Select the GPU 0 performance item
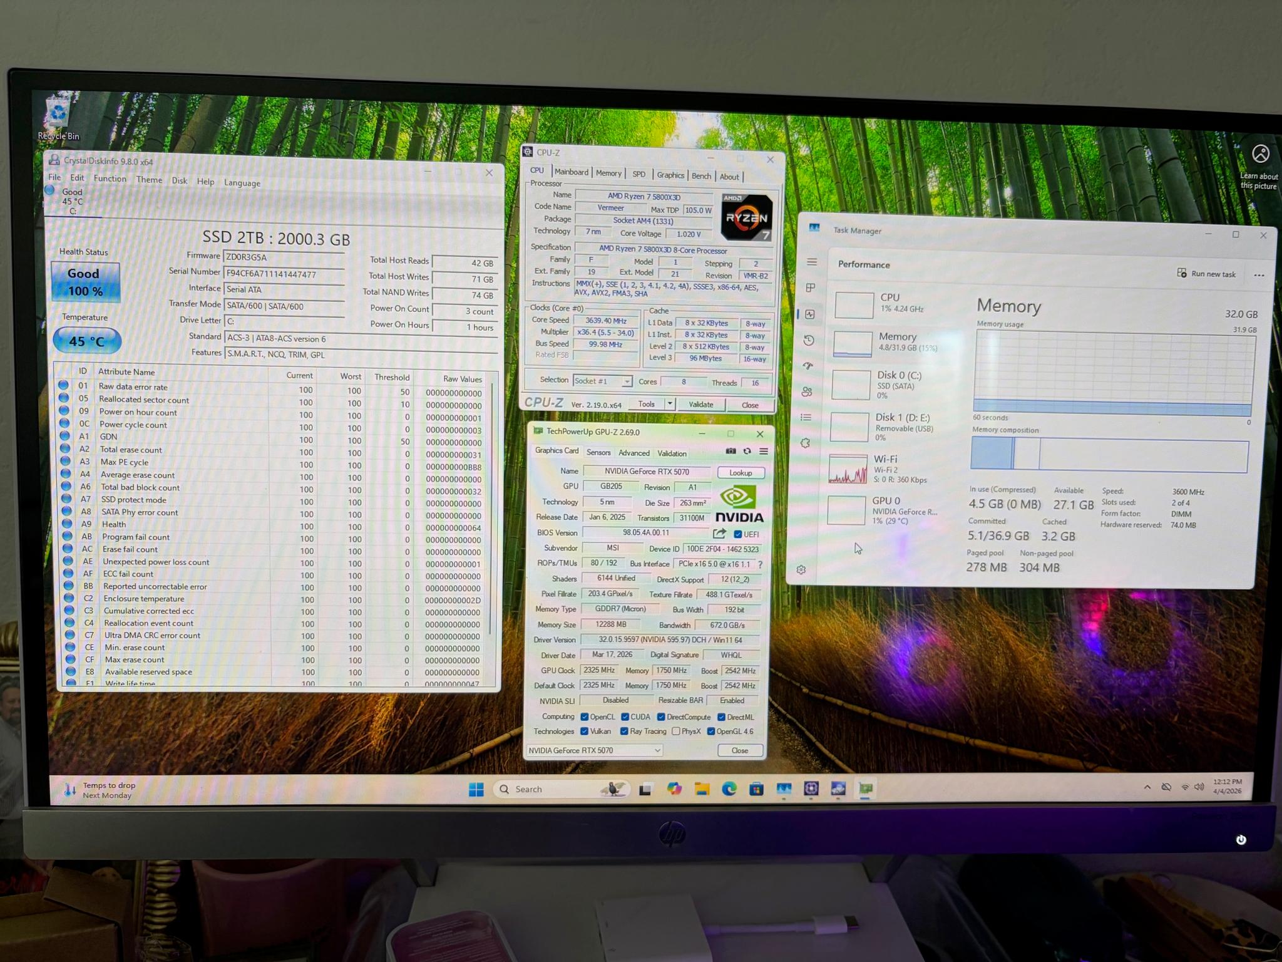 [x=884, y=511]
